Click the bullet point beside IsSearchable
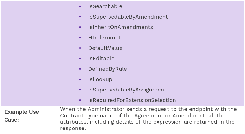The image size is (245, 134). 80,6
